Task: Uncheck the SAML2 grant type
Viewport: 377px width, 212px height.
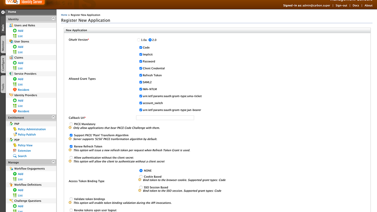Action: pos(141,82)
